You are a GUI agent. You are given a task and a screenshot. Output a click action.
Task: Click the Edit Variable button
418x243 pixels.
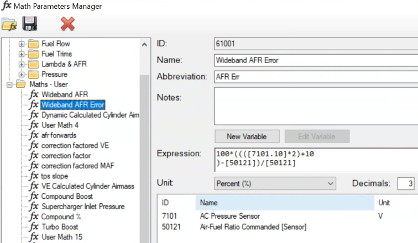[317, 136]
